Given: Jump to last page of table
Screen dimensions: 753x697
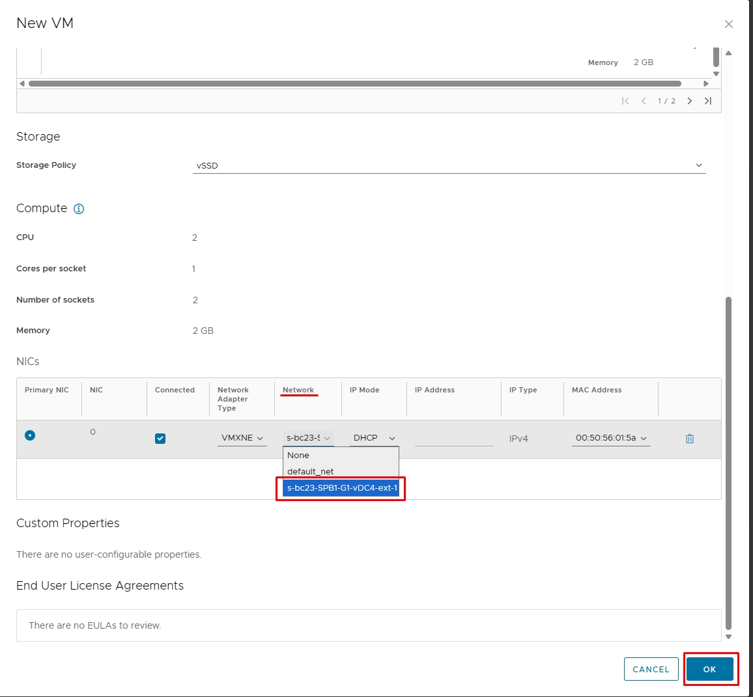Looking at the screenshot, I should 708,101.
